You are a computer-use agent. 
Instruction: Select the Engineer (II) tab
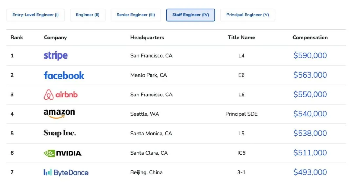click(x=87, y=15)
